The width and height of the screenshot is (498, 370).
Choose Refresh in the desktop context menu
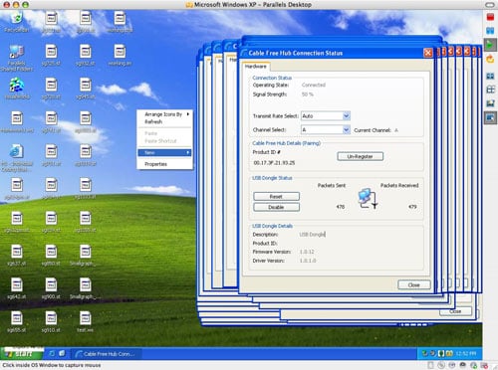point(164,122)
